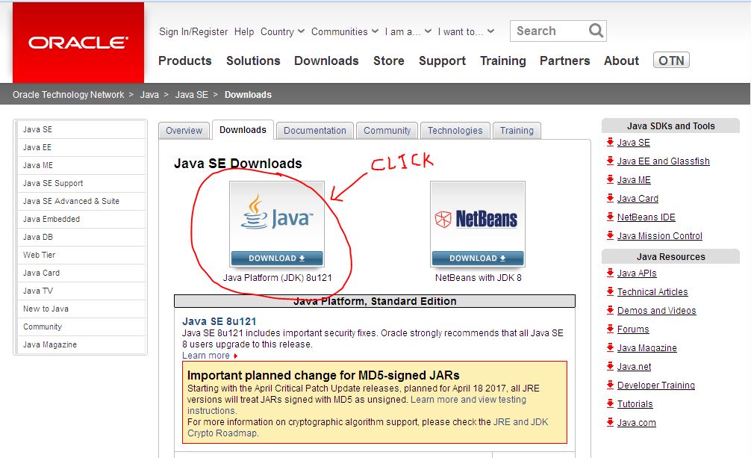Select New to Java sidebar item
Screen dimensions: 751x458
tap(81, 309)
